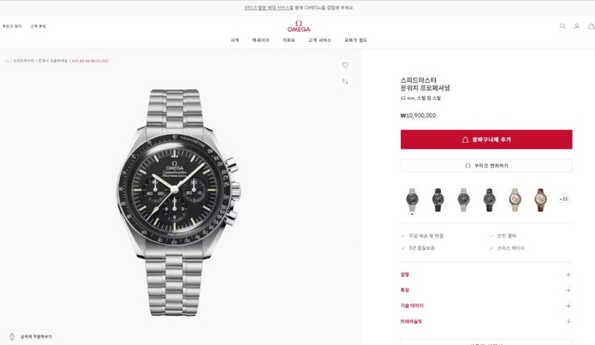Click the compare arrows icon below heart
The height and width of the screenshot is (345, 595).
click(345, 81)
